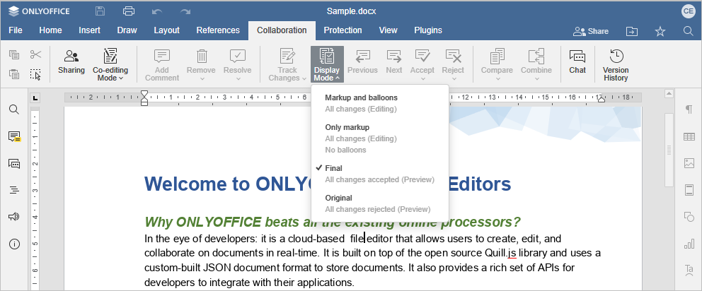This screenshot has width=702, height=291.
Task: Click the Search icon in tab bar
Action: click(689, 31)
